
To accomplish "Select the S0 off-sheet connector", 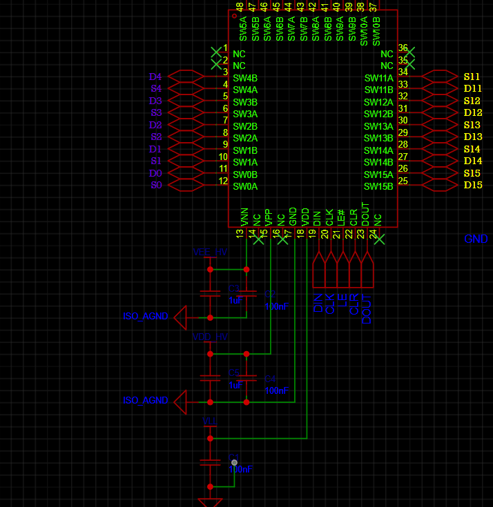I will pyautogui.click(x=186, y=185).
